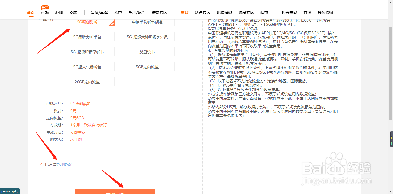Viewport: 393px width, 194px height.
Task: Select the 5G超人气畅听包 option
Action: pyautogui.click(x=87, y=67)
